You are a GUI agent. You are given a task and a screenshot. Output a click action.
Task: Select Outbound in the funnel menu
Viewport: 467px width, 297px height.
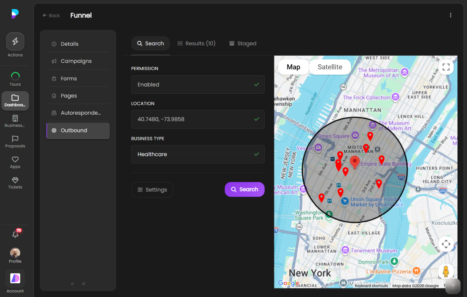pos(78,130)
